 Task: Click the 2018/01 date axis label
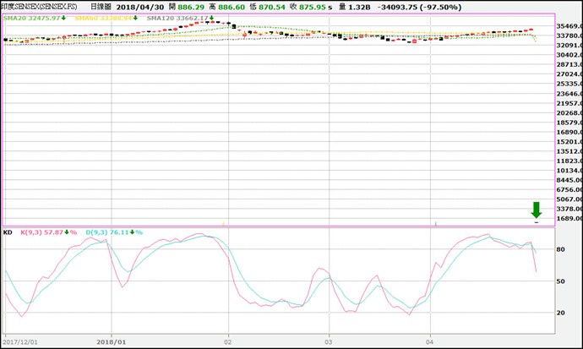tap(111, 342)
